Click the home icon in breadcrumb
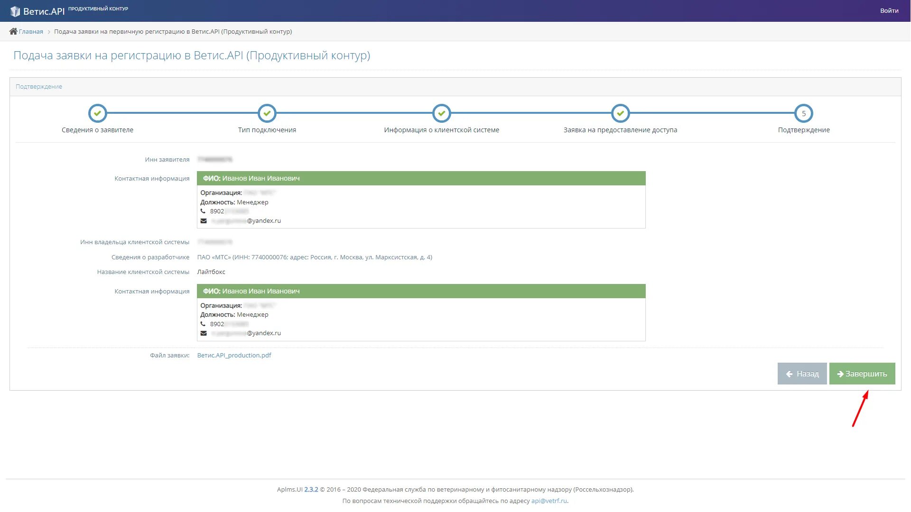The image size is (911, 512). (13, 31)
